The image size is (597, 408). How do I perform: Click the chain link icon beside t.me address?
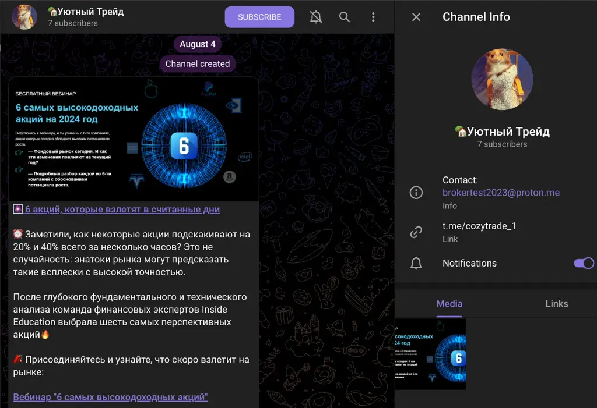[416, 232]
